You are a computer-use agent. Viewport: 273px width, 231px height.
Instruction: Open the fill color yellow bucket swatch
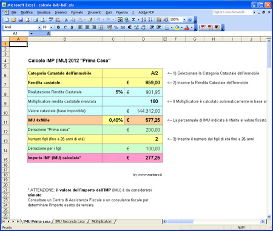[177, 27]
